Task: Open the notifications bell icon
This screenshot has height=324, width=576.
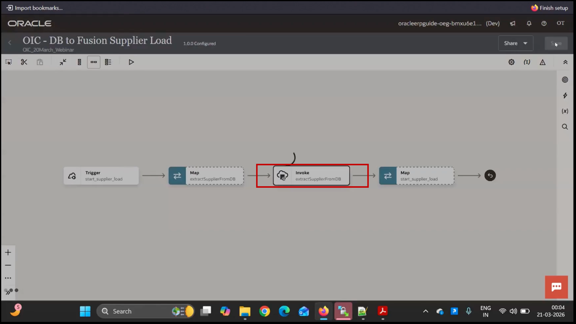Action: point(529,23)
